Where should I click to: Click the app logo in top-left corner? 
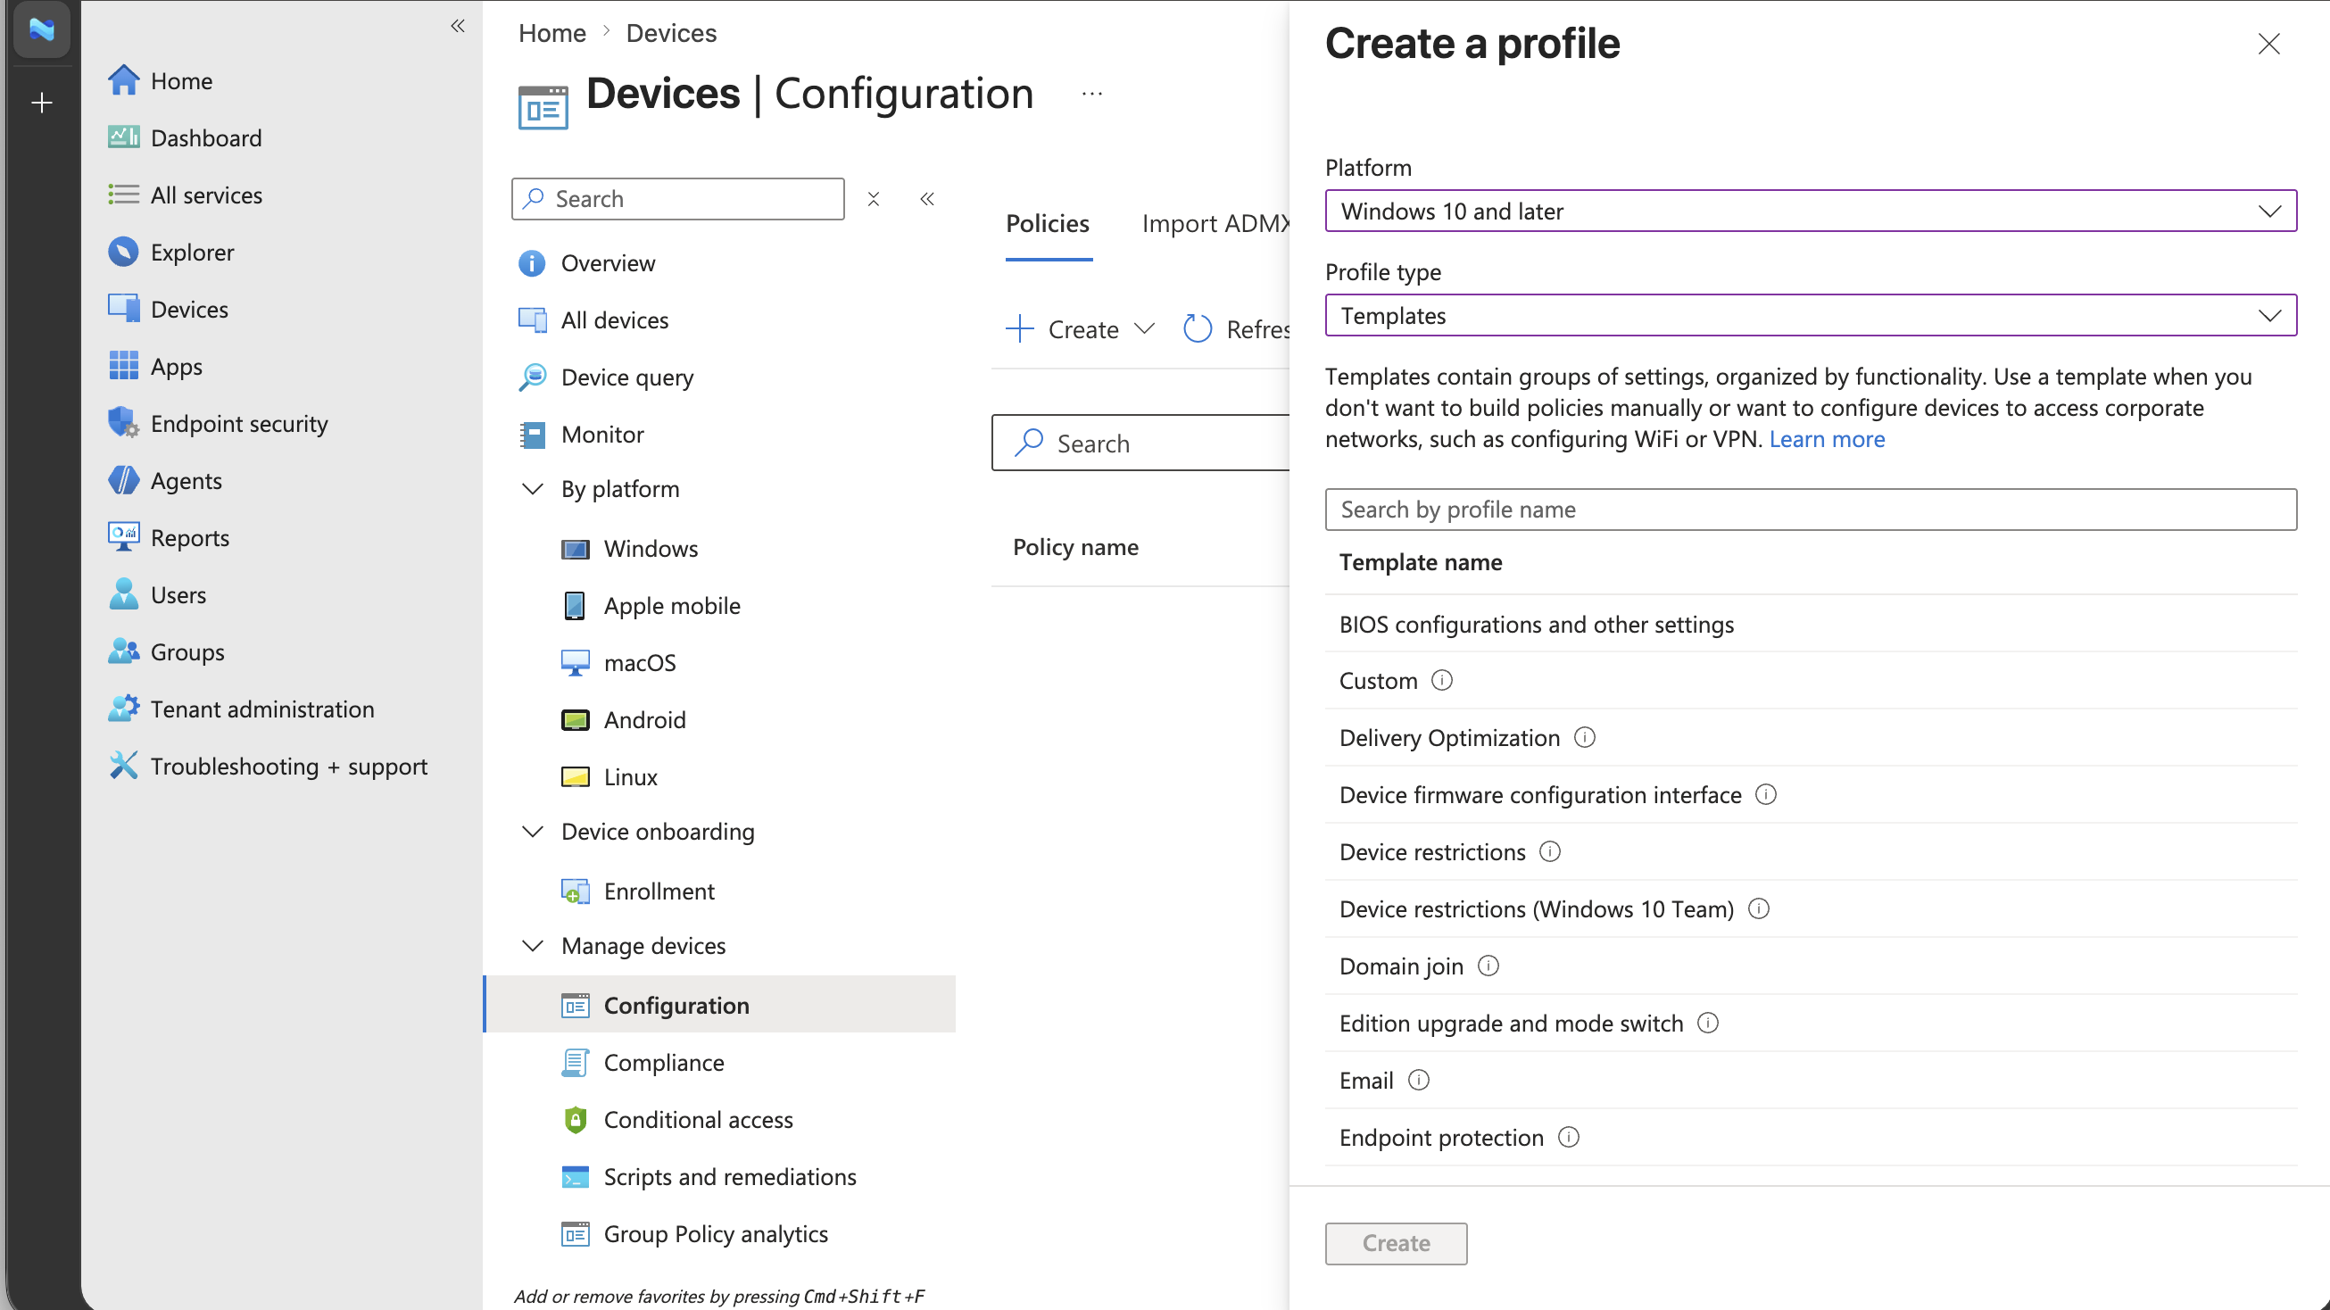tap(42, 29)
